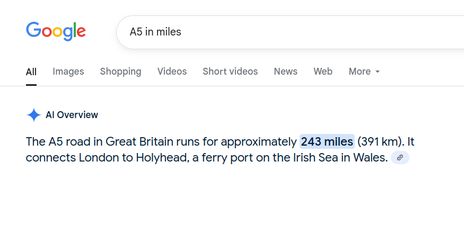Click the More label in the filter bar
Viewport: 464px width, 233px height.
tap(360, 71)
